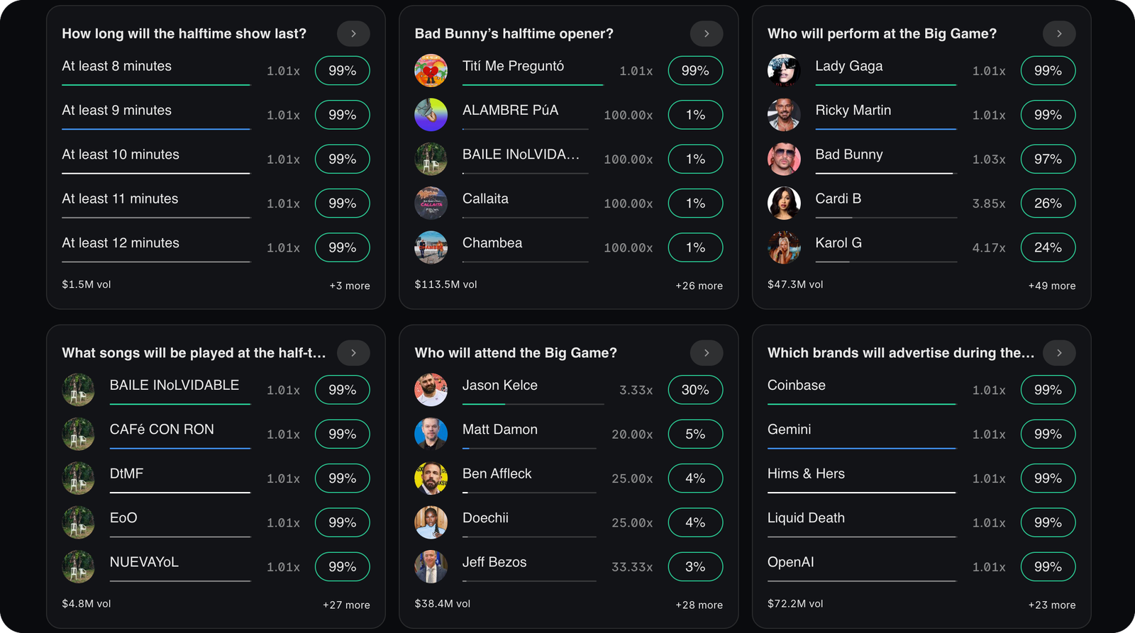Click Matt Damon's profile photo
Screen dimensions: 1135x633
(x=431, y=434)
